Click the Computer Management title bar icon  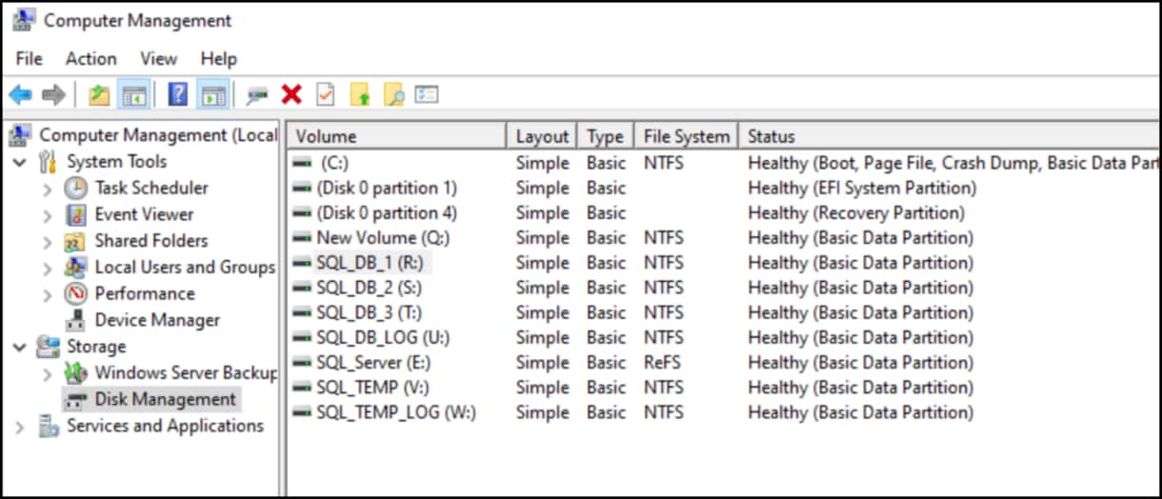click(x=25, y=19)
